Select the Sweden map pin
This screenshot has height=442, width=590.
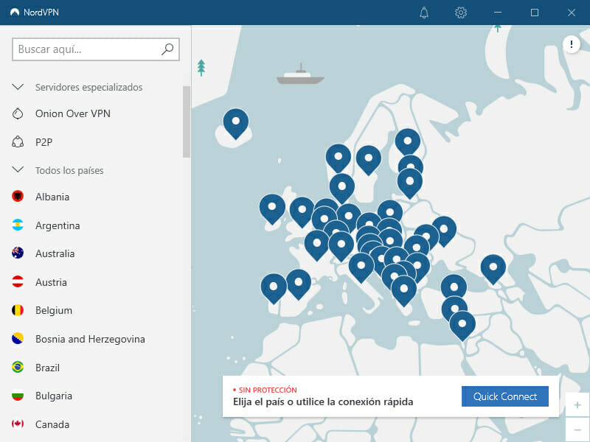click(x=369, y=160)
